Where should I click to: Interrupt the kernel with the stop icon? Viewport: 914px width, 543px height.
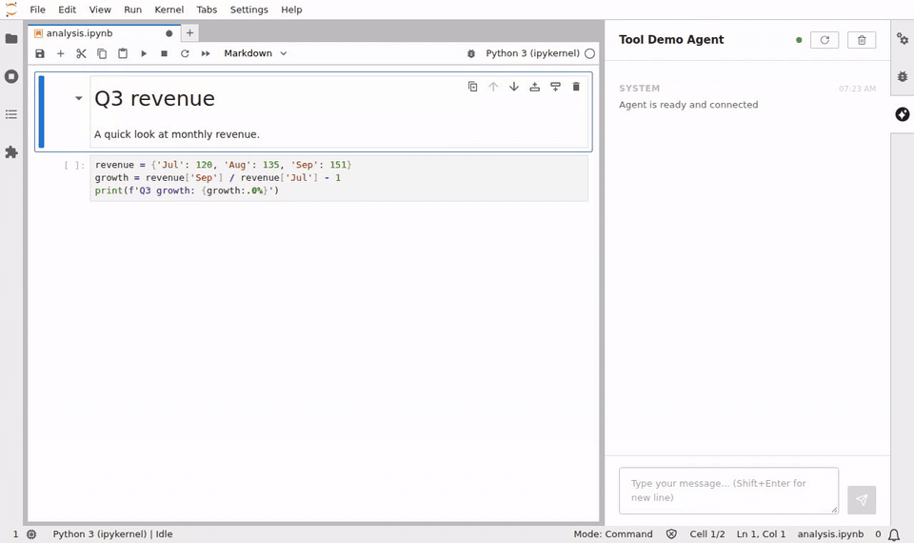165,53
